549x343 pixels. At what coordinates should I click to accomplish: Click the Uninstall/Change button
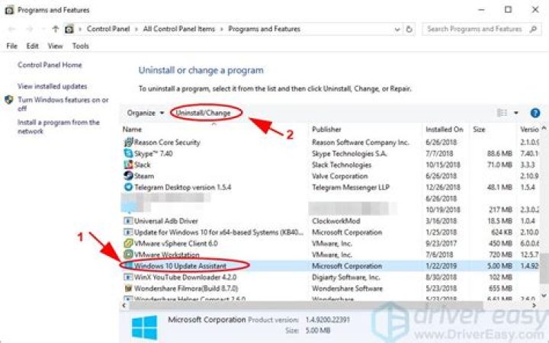(x=204, y=113)
